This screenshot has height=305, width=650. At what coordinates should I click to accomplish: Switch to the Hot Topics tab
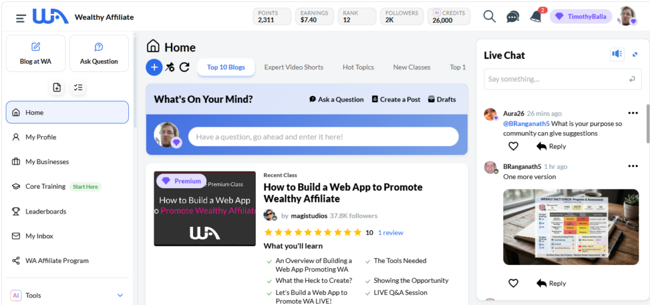358,67
